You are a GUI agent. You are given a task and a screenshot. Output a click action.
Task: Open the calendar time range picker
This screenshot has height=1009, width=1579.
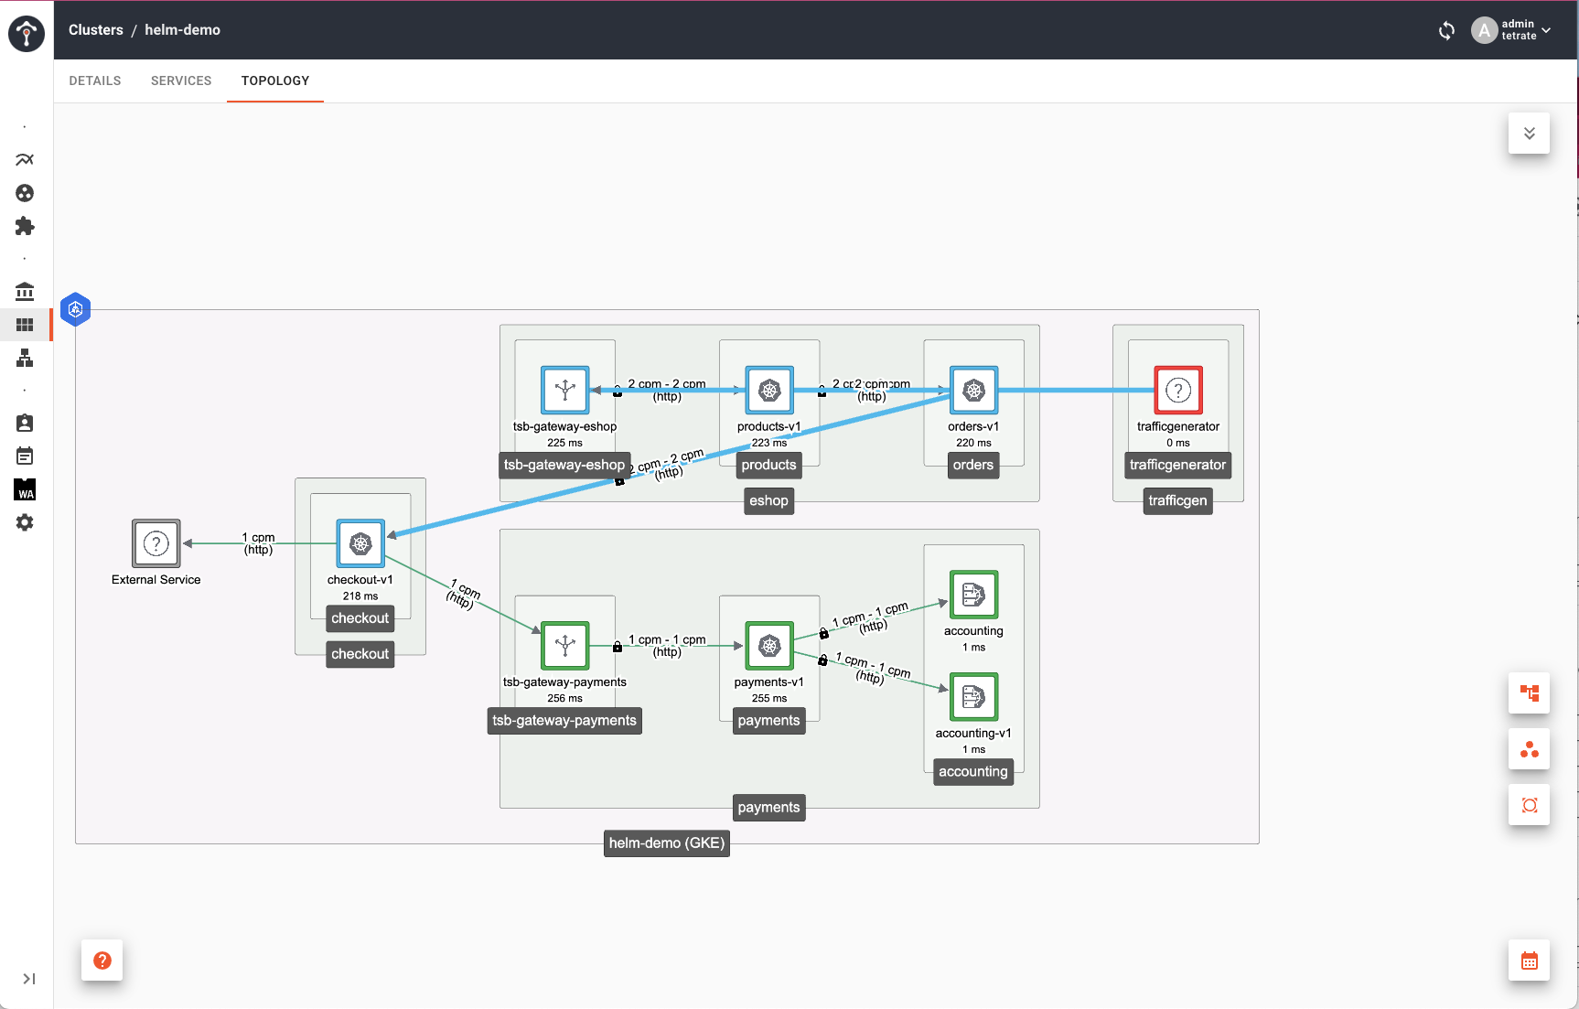coord(1529,961)
